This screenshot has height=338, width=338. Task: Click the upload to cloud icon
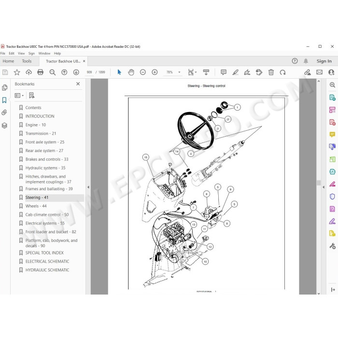coord(28,72)
